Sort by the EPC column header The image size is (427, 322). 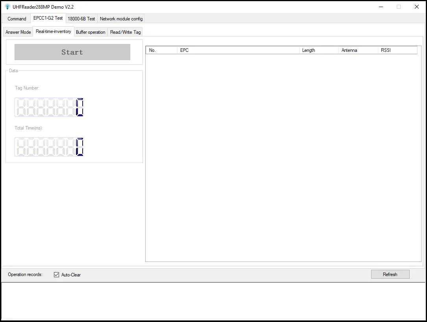click(238, 50)
